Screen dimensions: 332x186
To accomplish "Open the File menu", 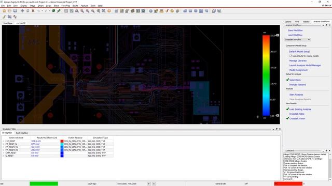I will [3, 6].
